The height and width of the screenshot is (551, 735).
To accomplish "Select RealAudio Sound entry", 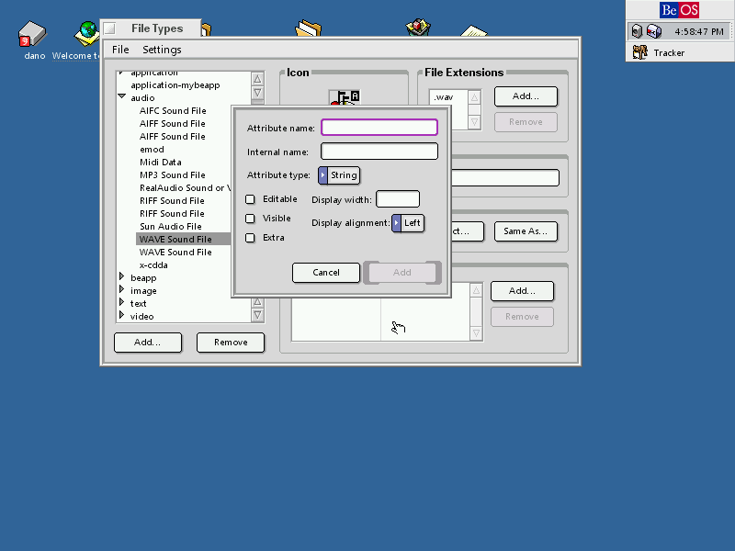I will click(184, 188).
